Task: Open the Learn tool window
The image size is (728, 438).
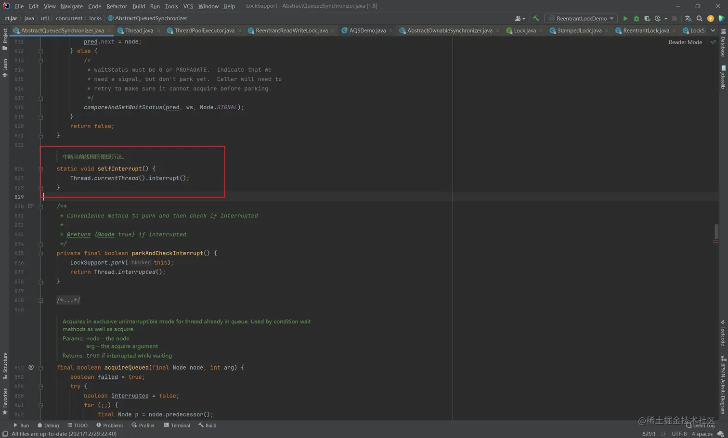Action: point(5,68)
